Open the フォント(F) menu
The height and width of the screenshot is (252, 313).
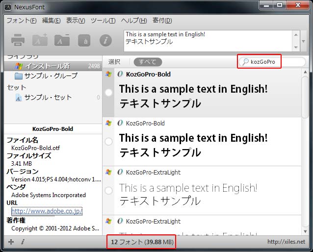click(22, 21)
